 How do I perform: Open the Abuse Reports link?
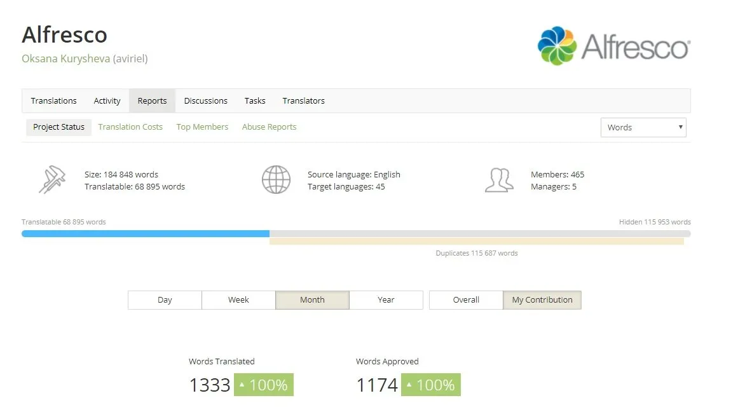(x=269, y=127)
